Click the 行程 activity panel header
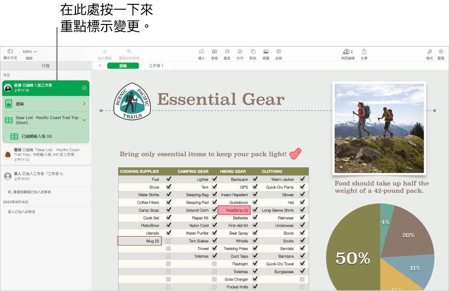This screenshot has height=291, width=449. pyautogui.click(x=46, y=66)
